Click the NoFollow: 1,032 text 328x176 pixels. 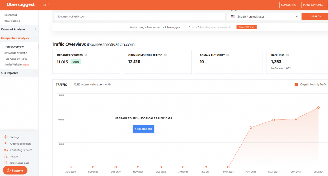pyautogui.click(x=281, y=68)
